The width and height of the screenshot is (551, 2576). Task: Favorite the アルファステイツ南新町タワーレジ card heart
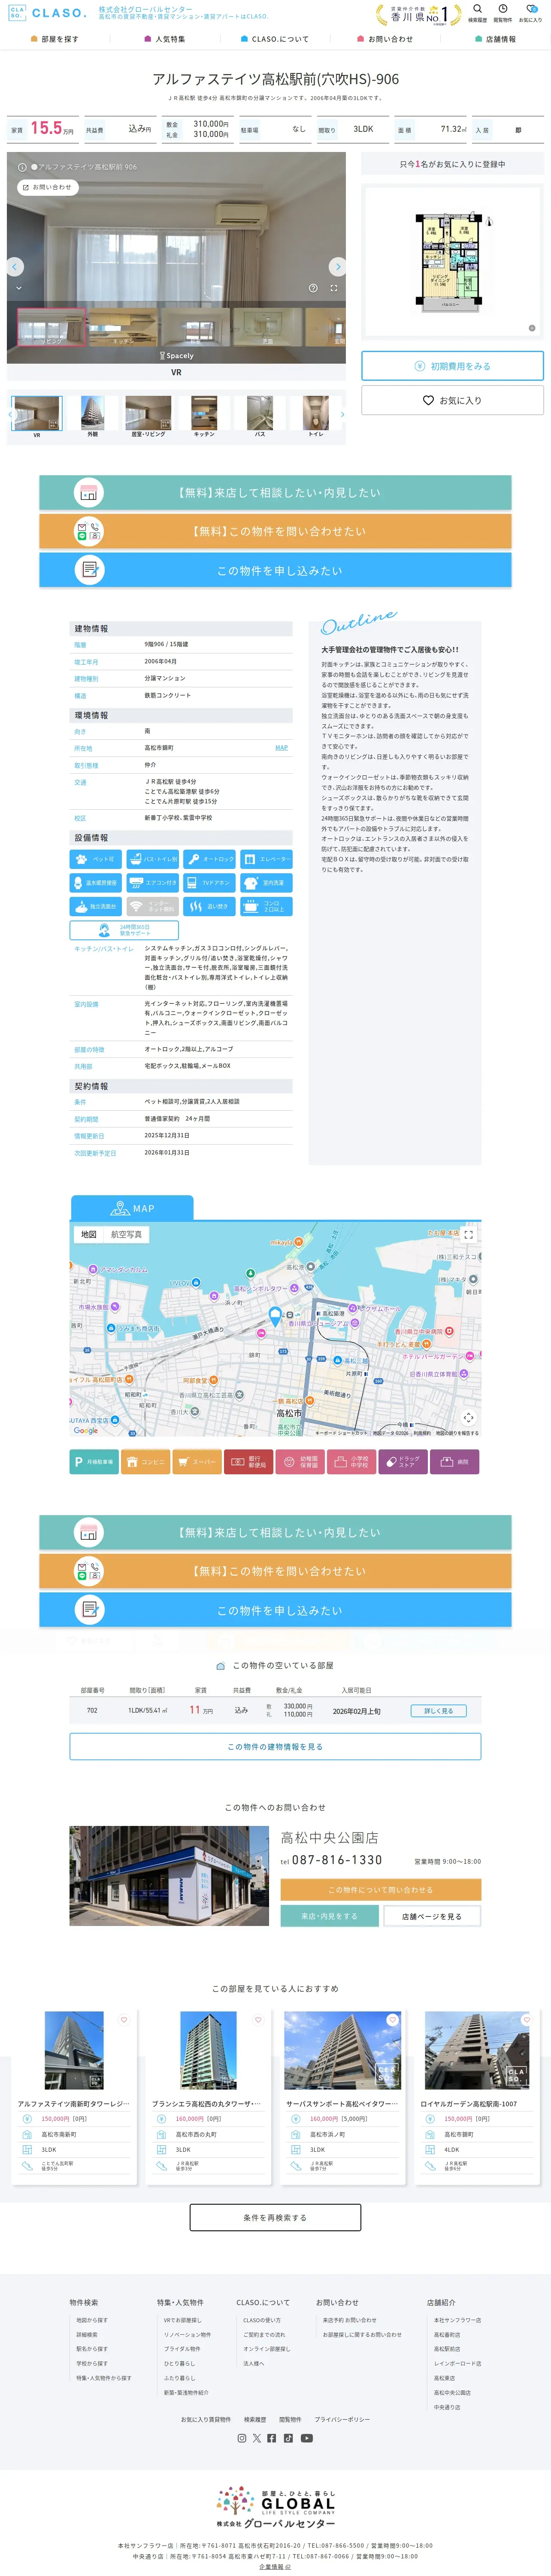[124, 2020]
